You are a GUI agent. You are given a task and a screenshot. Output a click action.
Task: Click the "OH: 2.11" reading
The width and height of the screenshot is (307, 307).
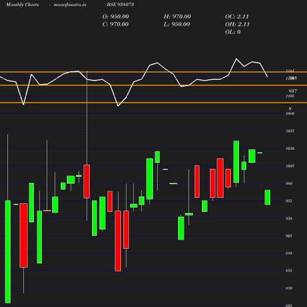(238, 25)
